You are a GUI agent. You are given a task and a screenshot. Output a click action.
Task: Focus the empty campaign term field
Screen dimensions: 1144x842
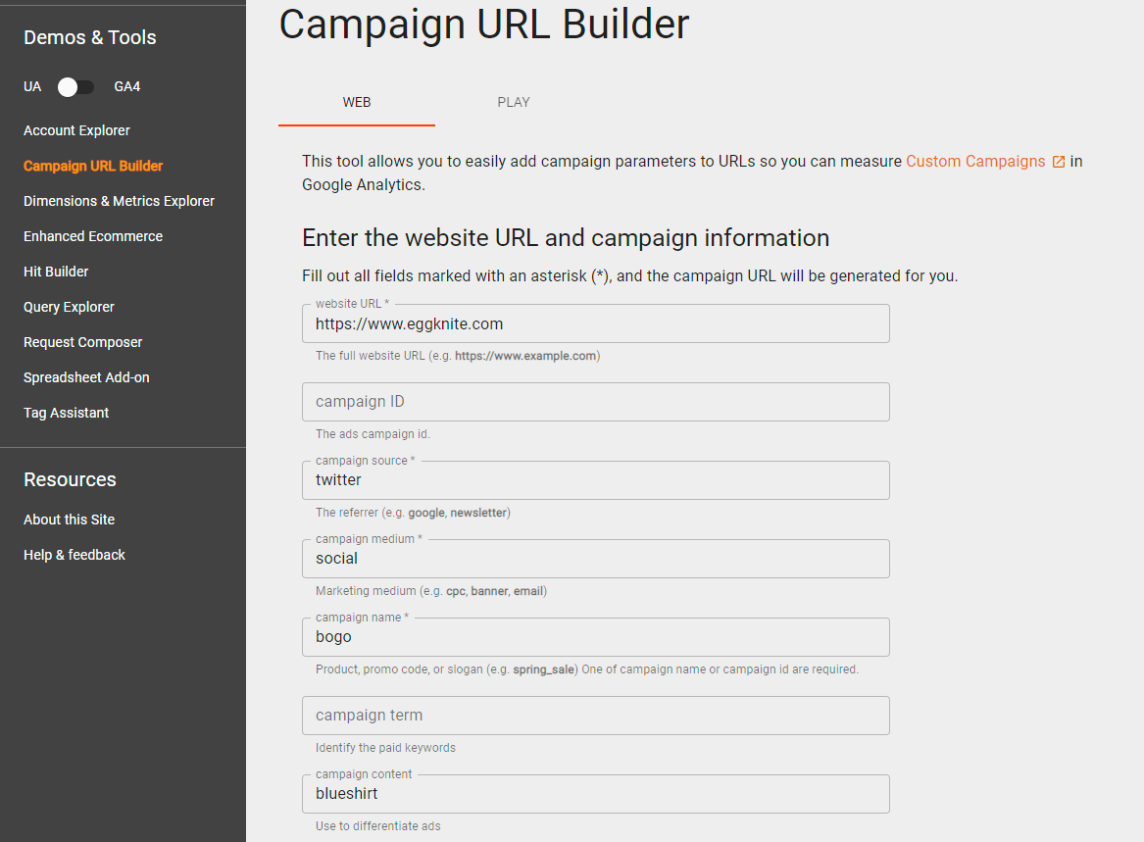point(595,716)
